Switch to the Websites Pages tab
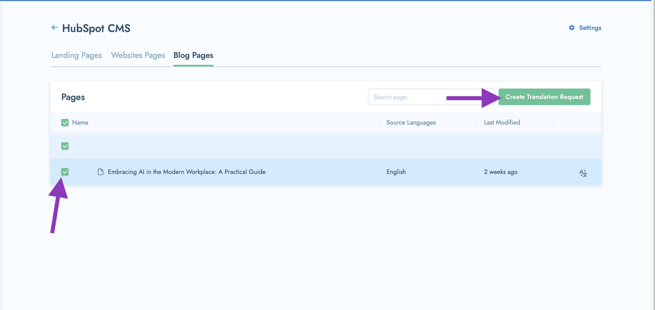The width and height of the screenshot is (655, 310). coord(138,55)
